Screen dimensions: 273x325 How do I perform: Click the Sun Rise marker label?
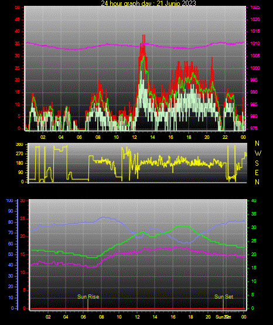pyautogui.click(x=88, y=297)
